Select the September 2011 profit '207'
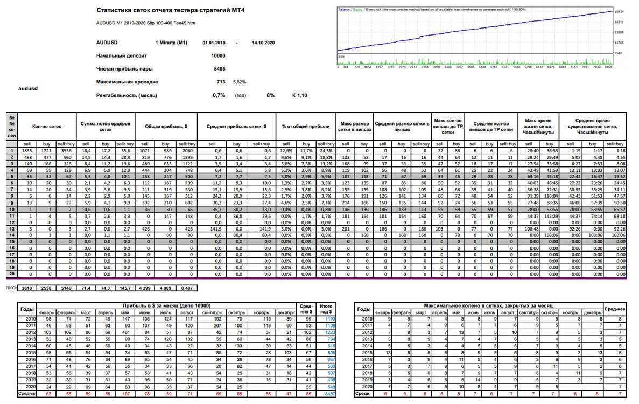This screenshot has width=639, height=404. (217, 326)
